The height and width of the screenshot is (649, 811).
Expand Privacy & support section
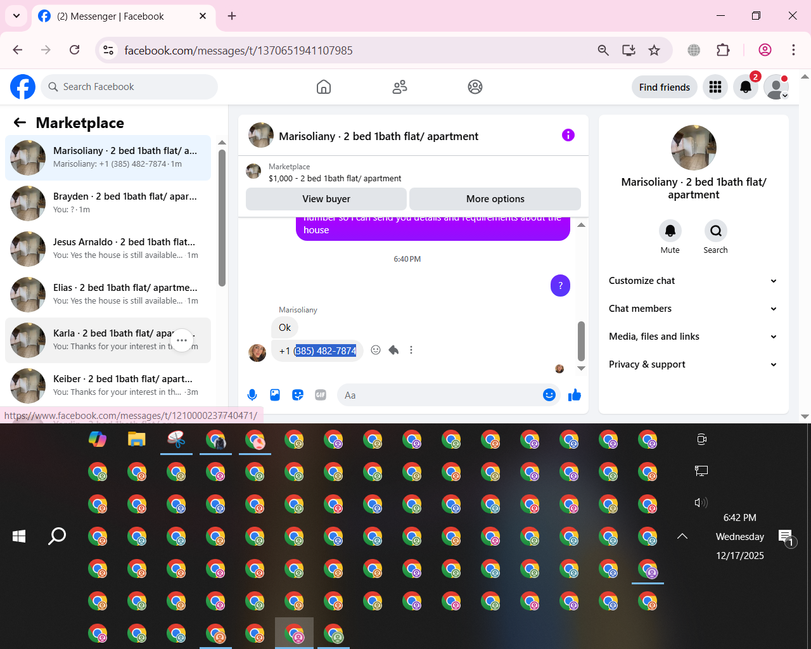pos(693,364)
